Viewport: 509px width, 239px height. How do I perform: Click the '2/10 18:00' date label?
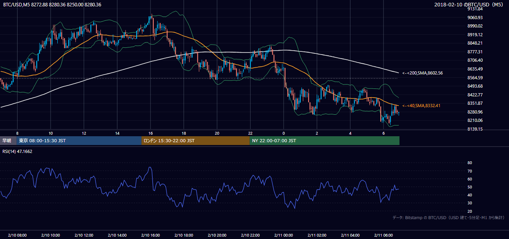pos(184,235)
